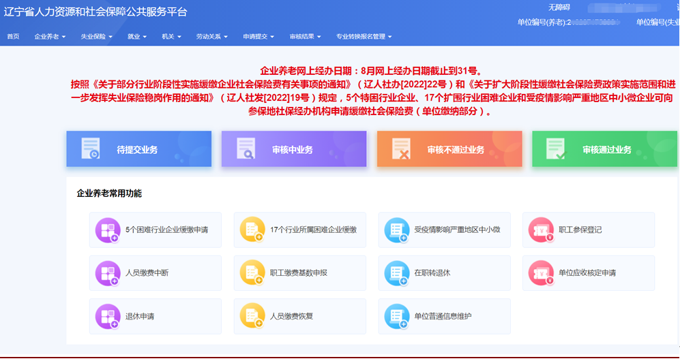This screenshot has height=361, width=680.
Task: Expand the 劳动关系 dropdown menu
Action: tap(211, 37)
